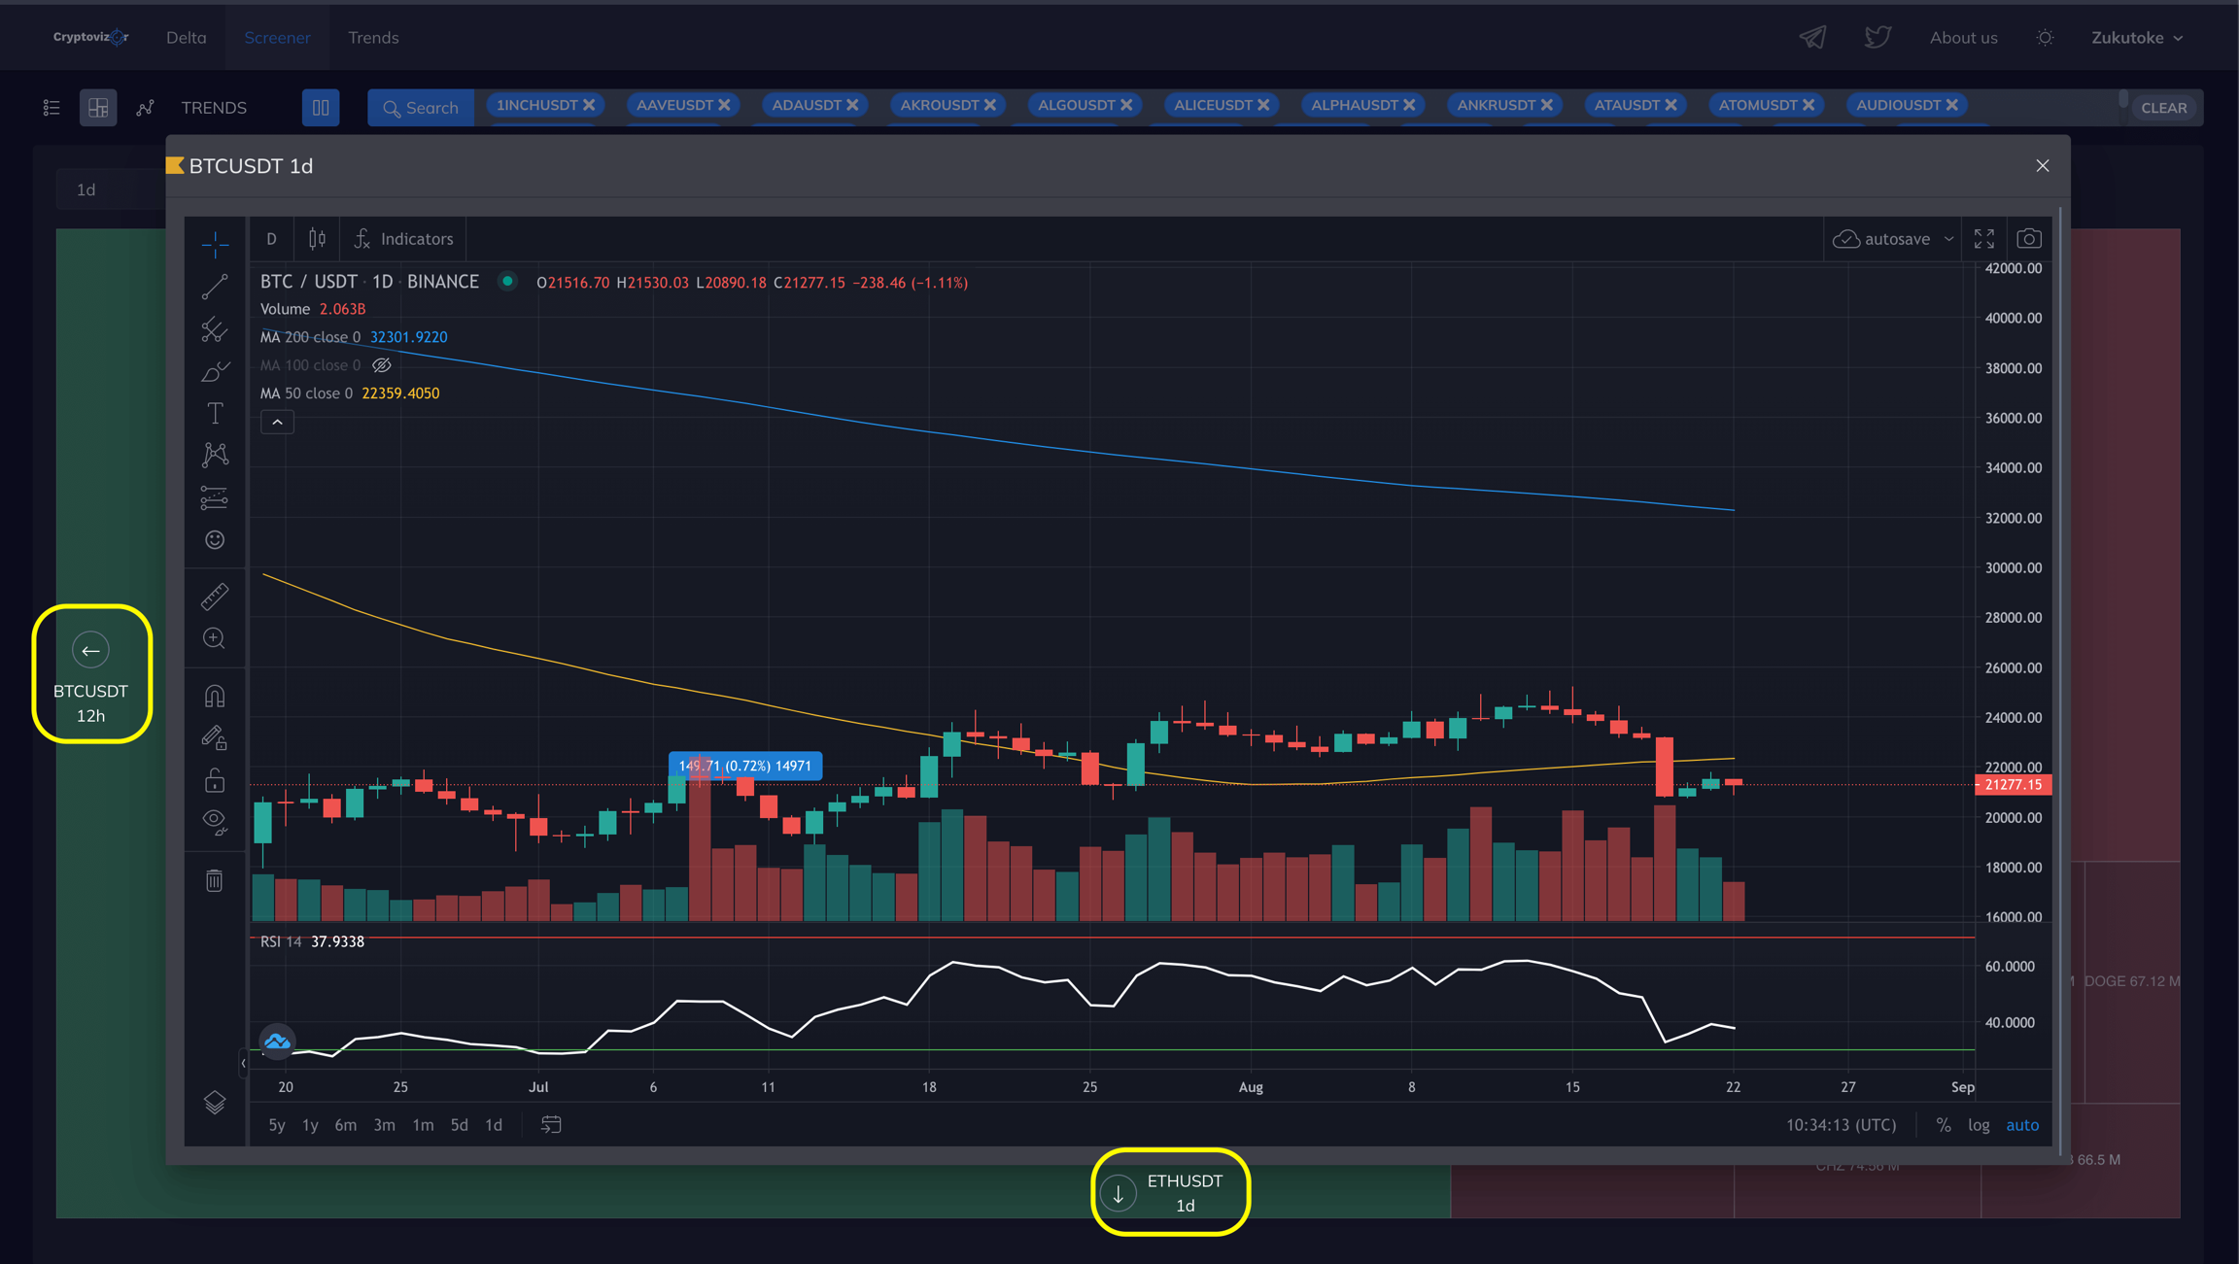Open the autosave dropdown

click(x=1948, y=239)
